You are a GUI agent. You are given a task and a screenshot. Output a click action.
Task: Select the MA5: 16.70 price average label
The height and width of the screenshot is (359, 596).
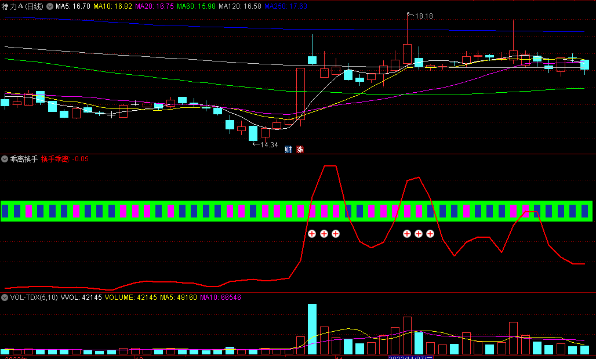73,6
